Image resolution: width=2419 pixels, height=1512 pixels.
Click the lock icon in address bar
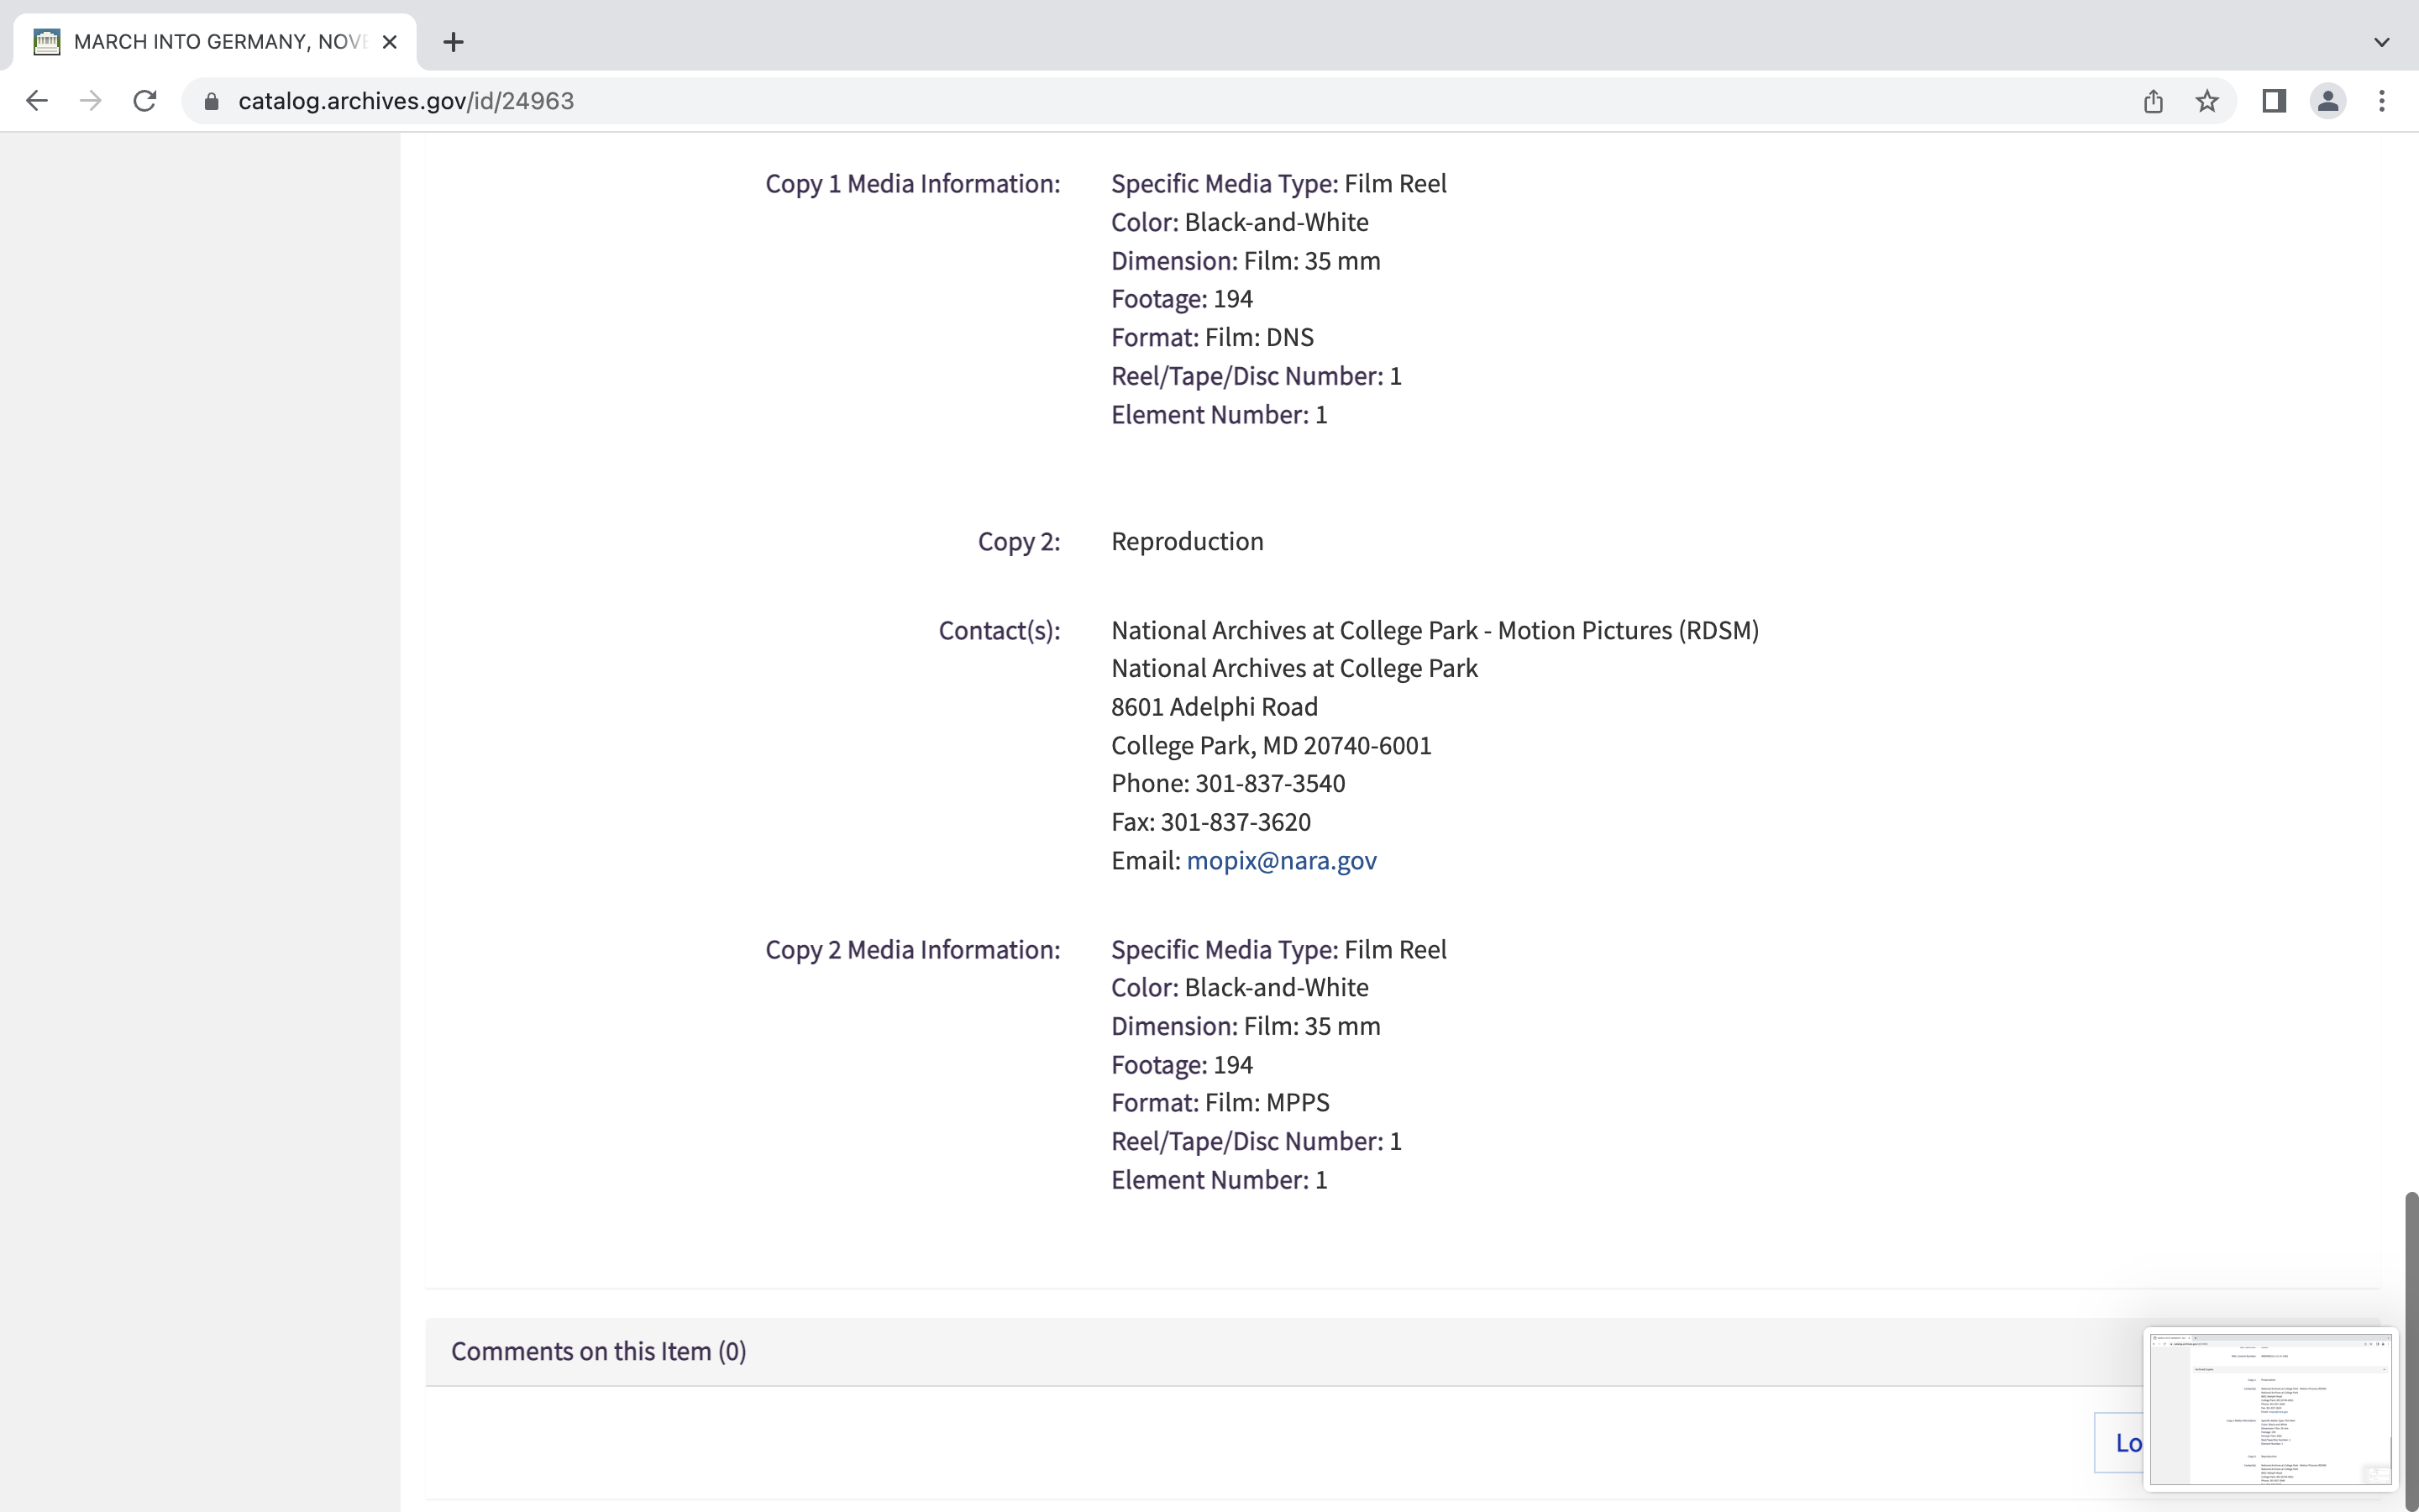coord(211,101)
